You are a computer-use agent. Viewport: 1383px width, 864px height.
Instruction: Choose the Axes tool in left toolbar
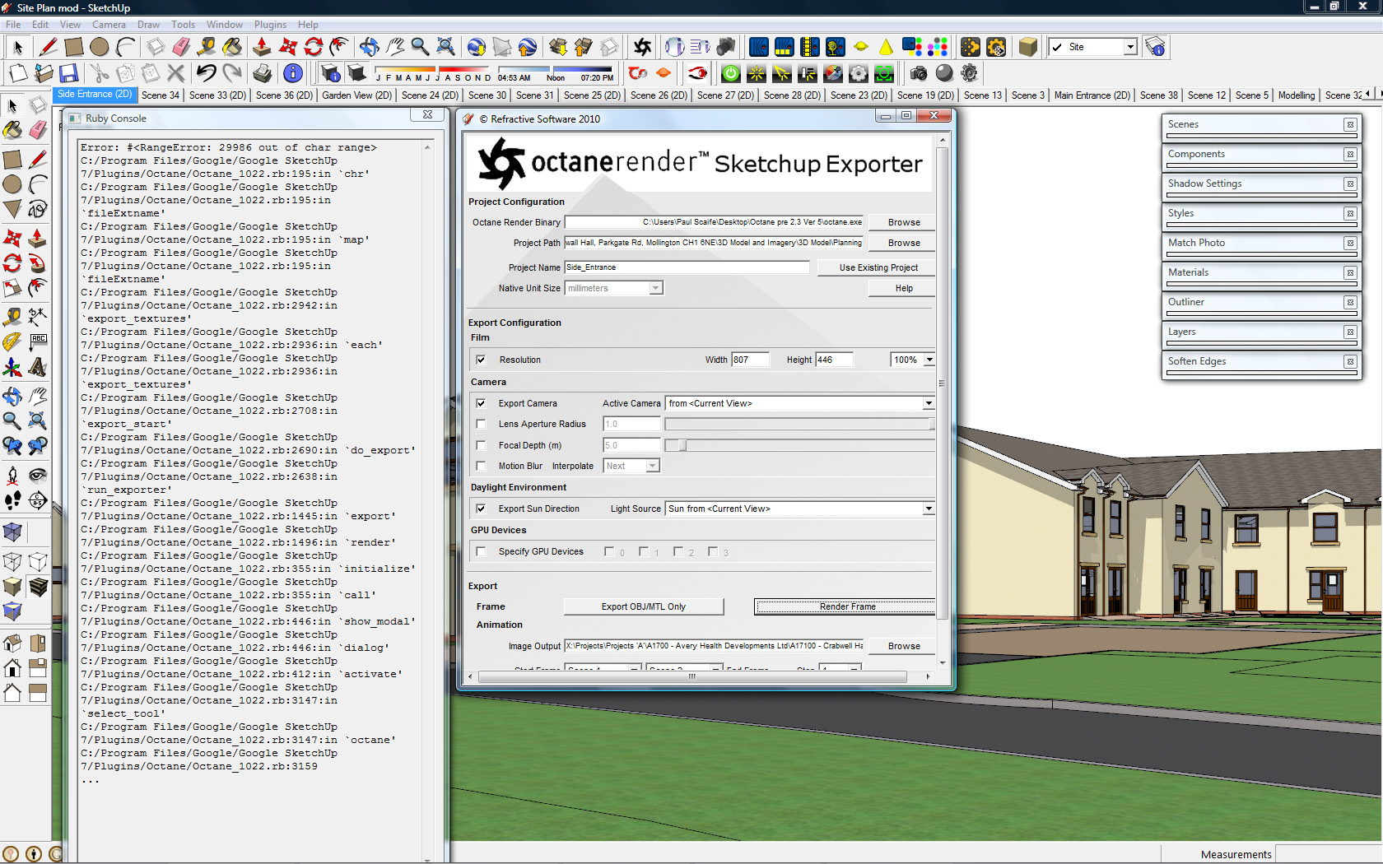point(12,367)
